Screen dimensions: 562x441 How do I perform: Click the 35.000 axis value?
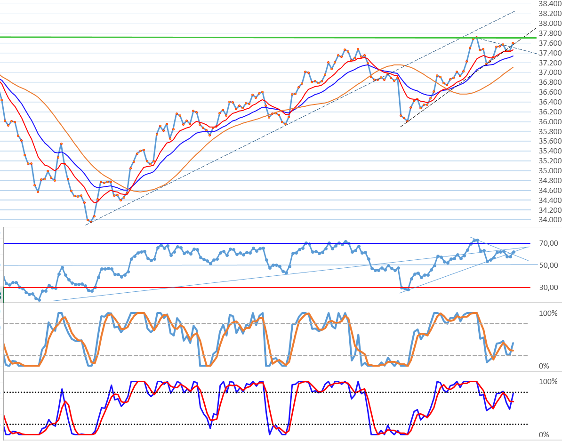point(550,171)
